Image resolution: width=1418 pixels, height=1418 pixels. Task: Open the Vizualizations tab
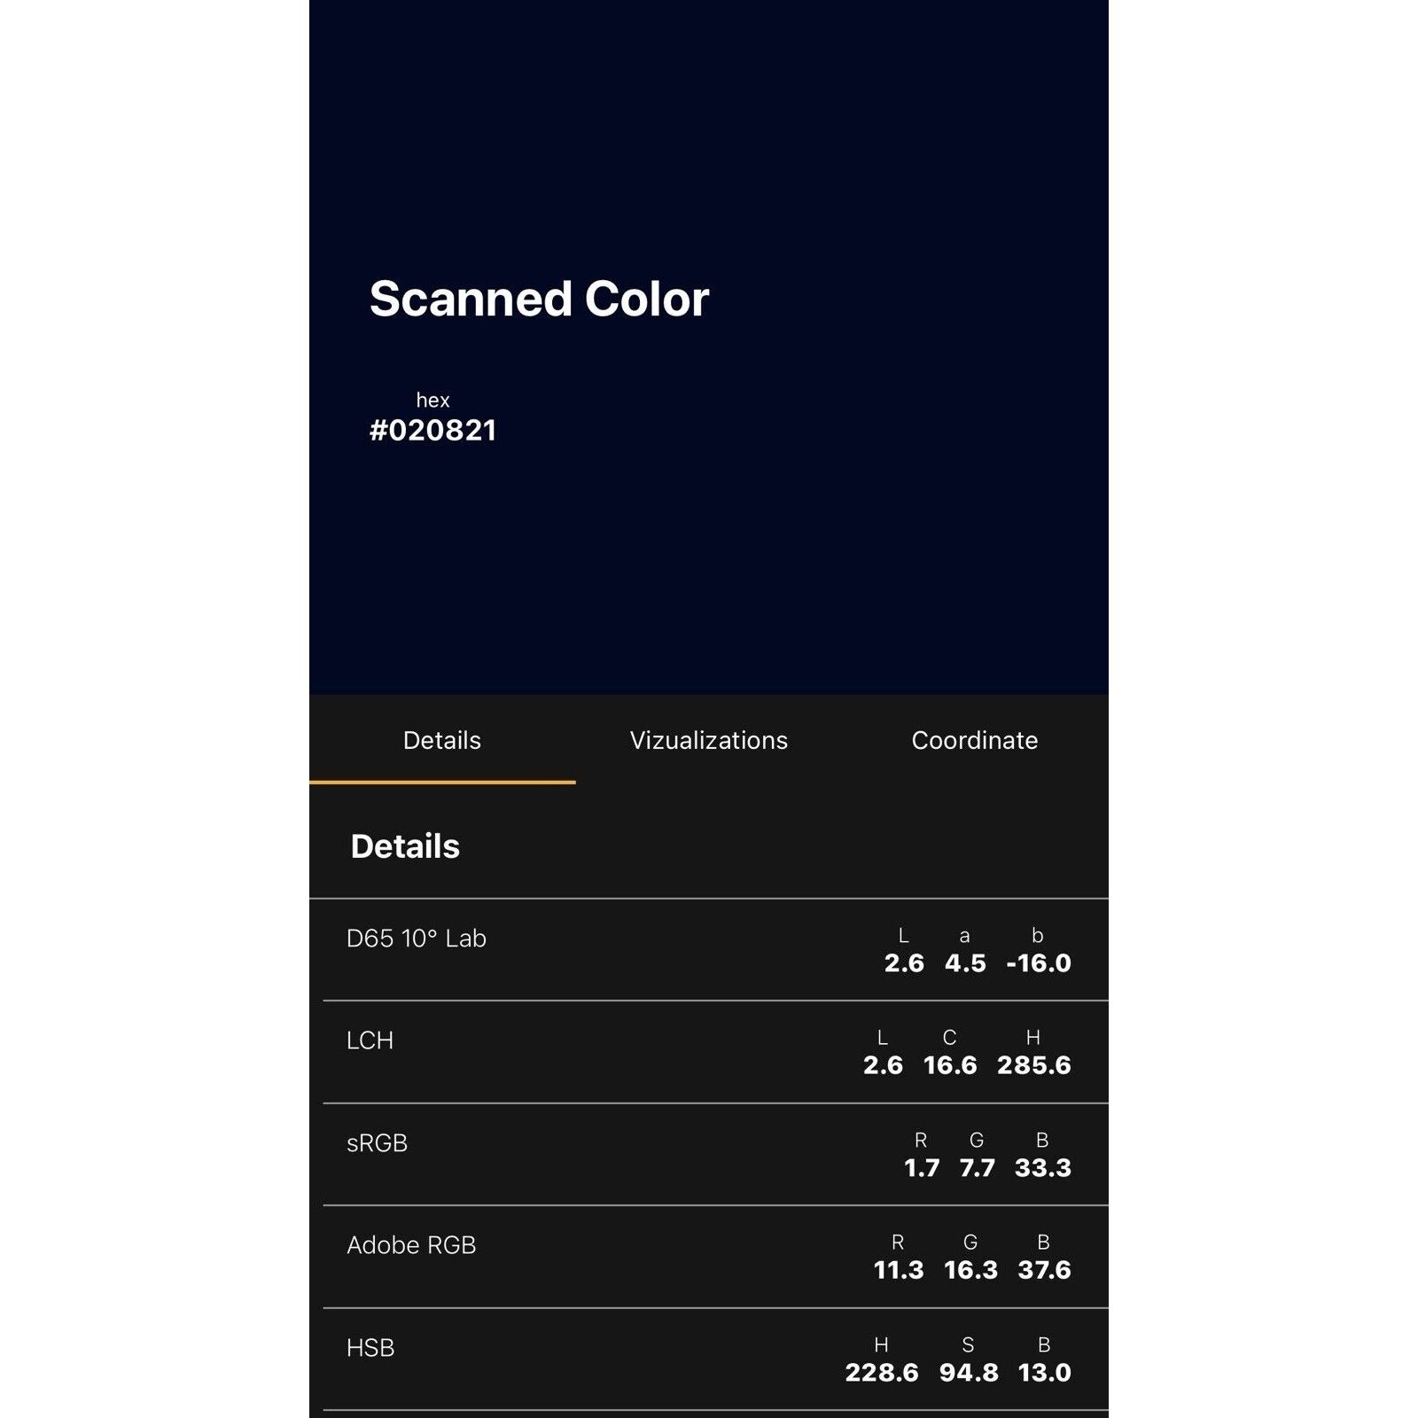click(x=708, y=740)
